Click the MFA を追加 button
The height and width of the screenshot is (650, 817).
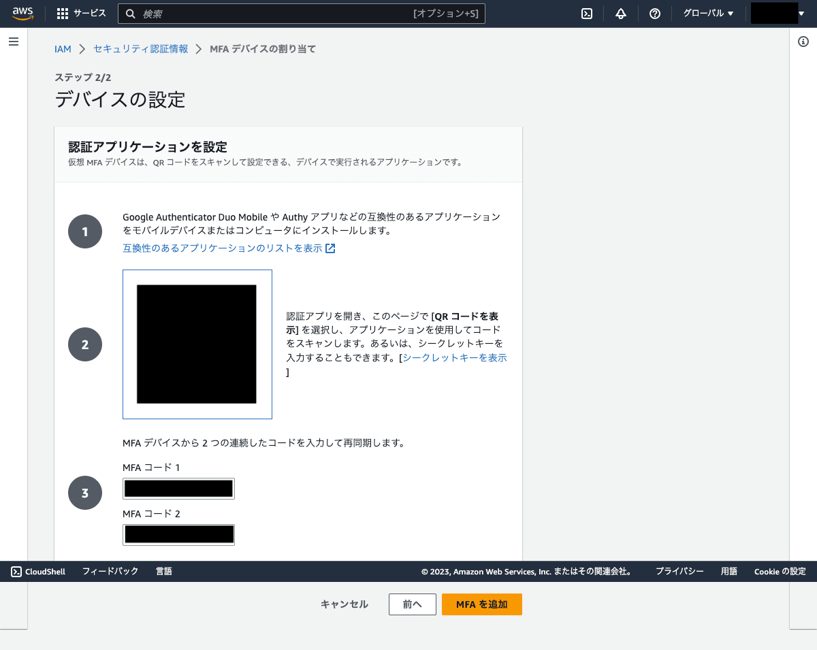[482, 604]
